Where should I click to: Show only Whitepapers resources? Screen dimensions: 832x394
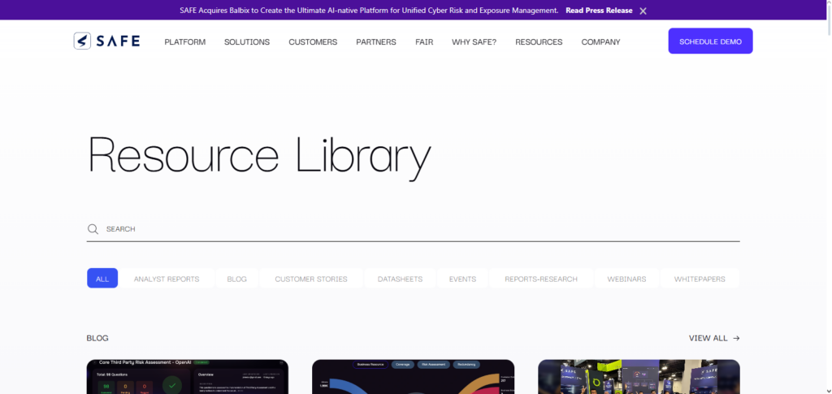pyautogui.click(x=700, y=279)
